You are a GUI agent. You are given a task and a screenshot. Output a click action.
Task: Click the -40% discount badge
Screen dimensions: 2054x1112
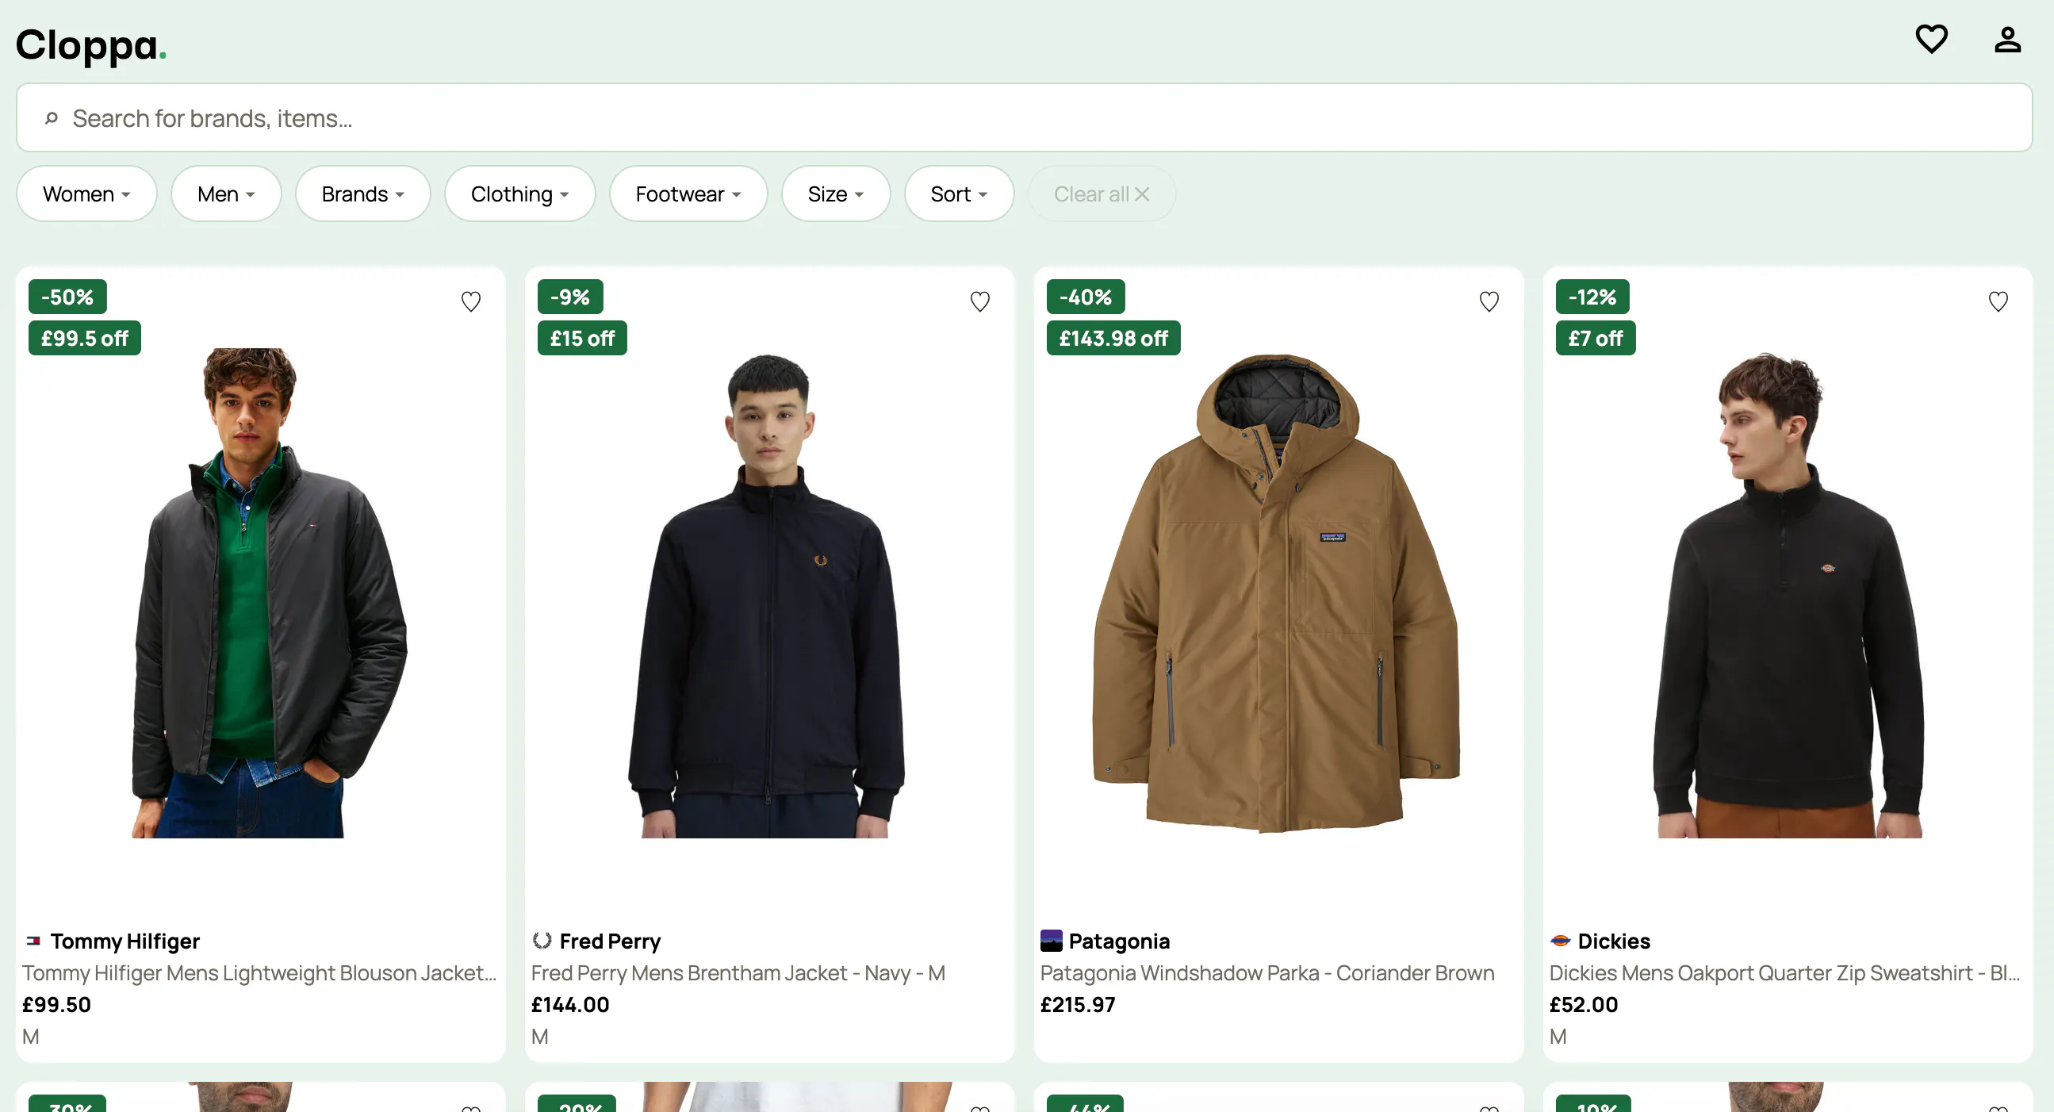coord(1085,297)
